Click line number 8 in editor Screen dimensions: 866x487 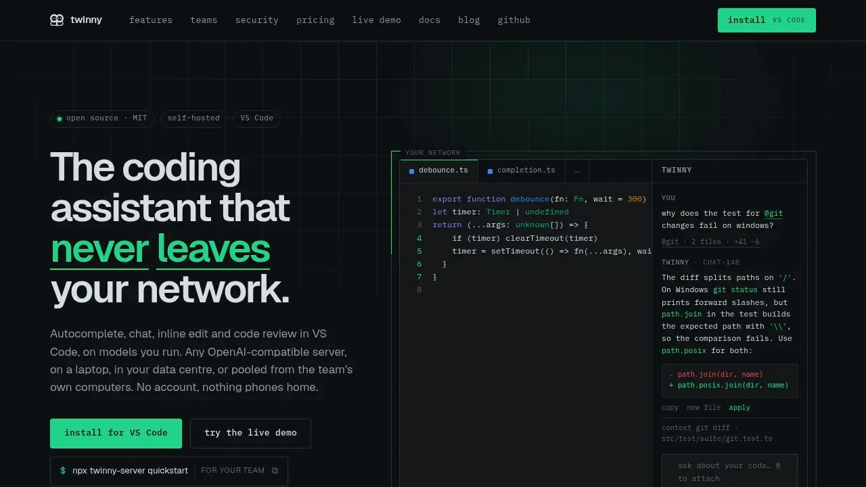tap(419, 289)
